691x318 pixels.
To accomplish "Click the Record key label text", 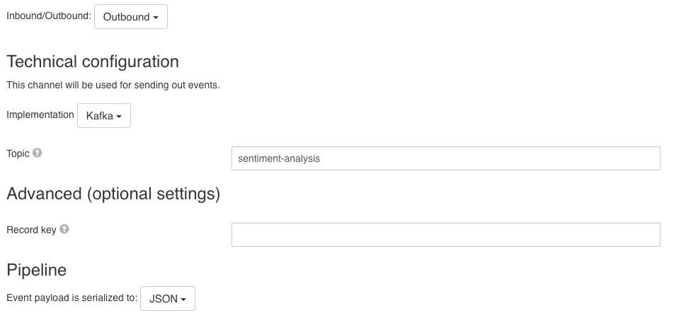I will click(x=31, y=230).
